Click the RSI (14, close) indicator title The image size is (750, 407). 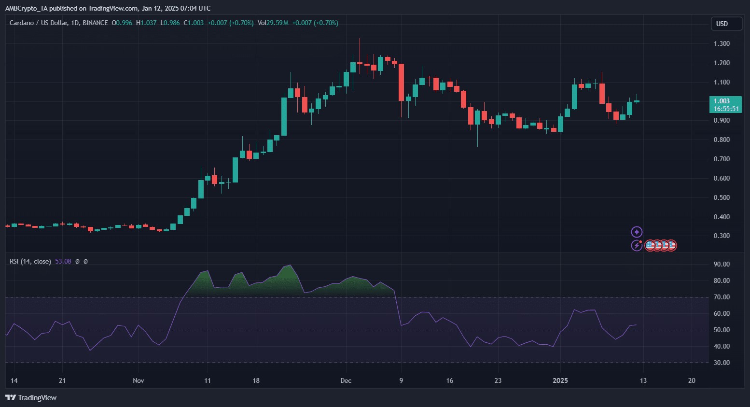pos(30,261)
